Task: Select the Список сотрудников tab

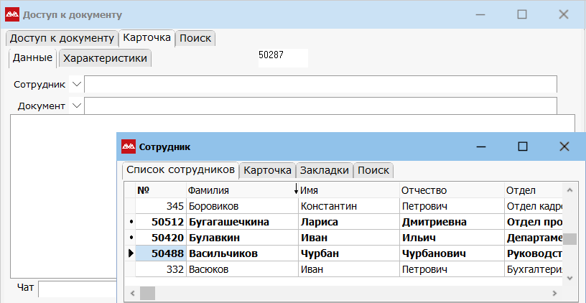Action: (180, 170)
